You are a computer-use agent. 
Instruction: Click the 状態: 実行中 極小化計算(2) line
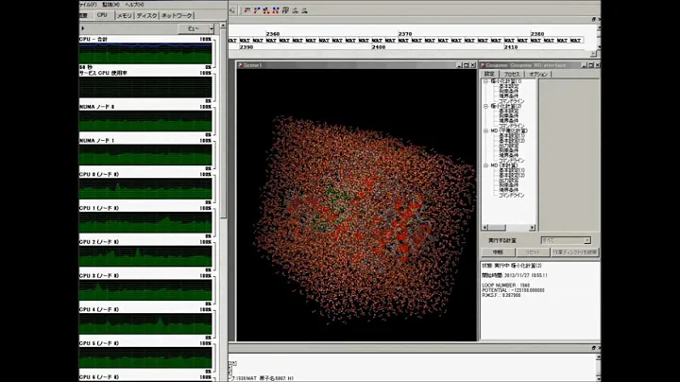512,266
